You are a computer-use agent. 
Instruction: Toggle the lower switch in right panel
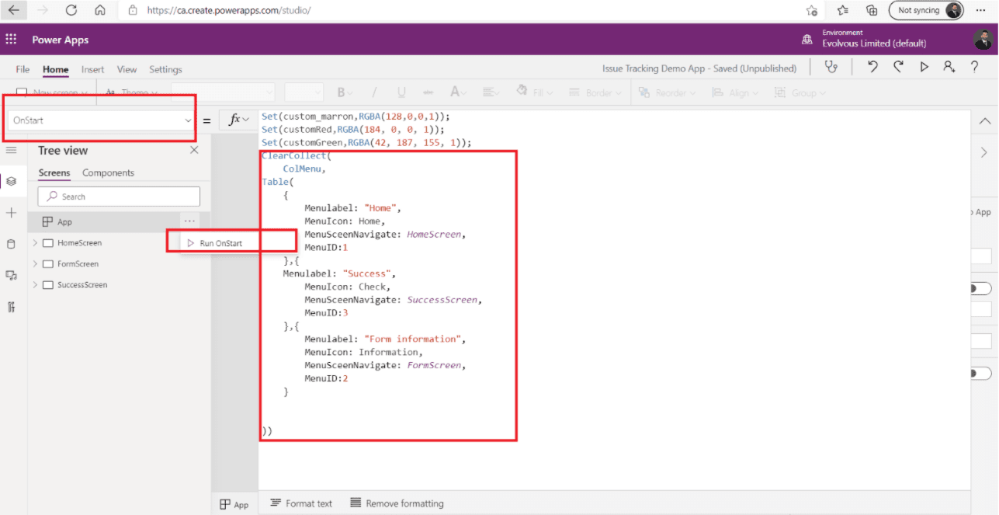pos(980,374)
